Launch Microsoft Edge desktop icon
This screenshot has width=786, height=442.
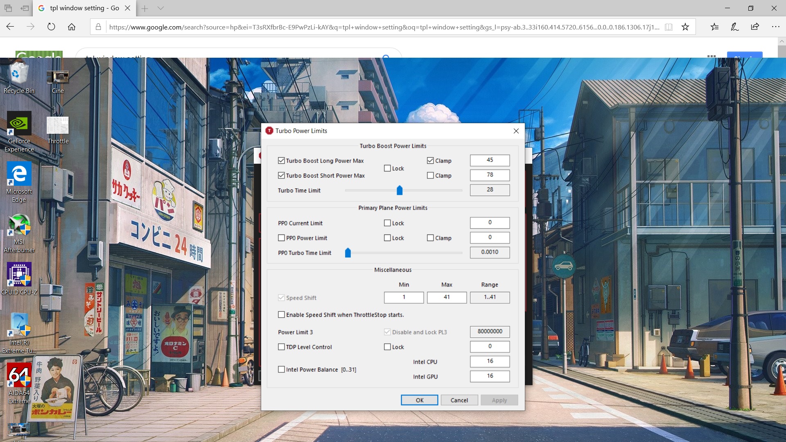(x=19, y=182)
